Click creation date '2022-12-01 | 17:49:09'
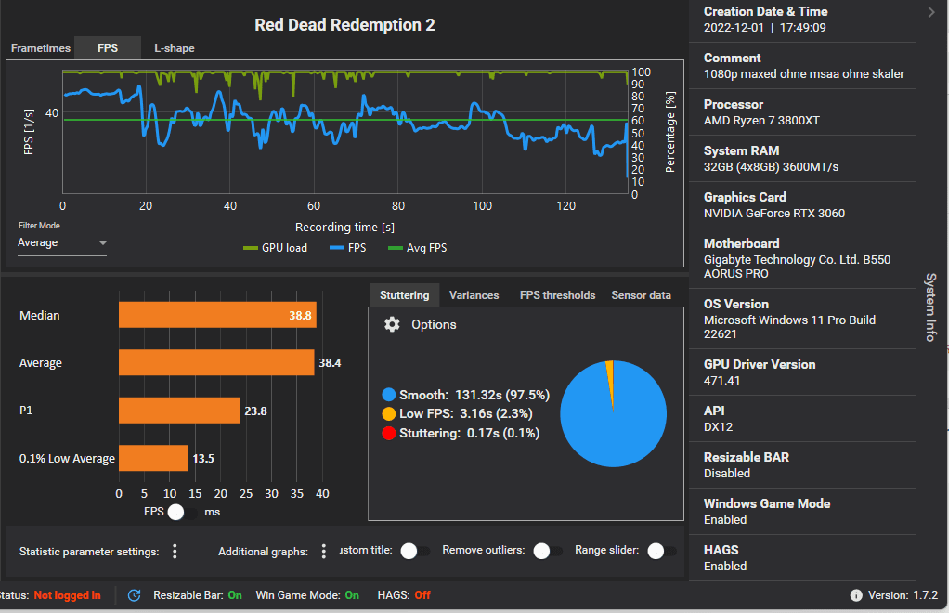 tap(764, 28)
